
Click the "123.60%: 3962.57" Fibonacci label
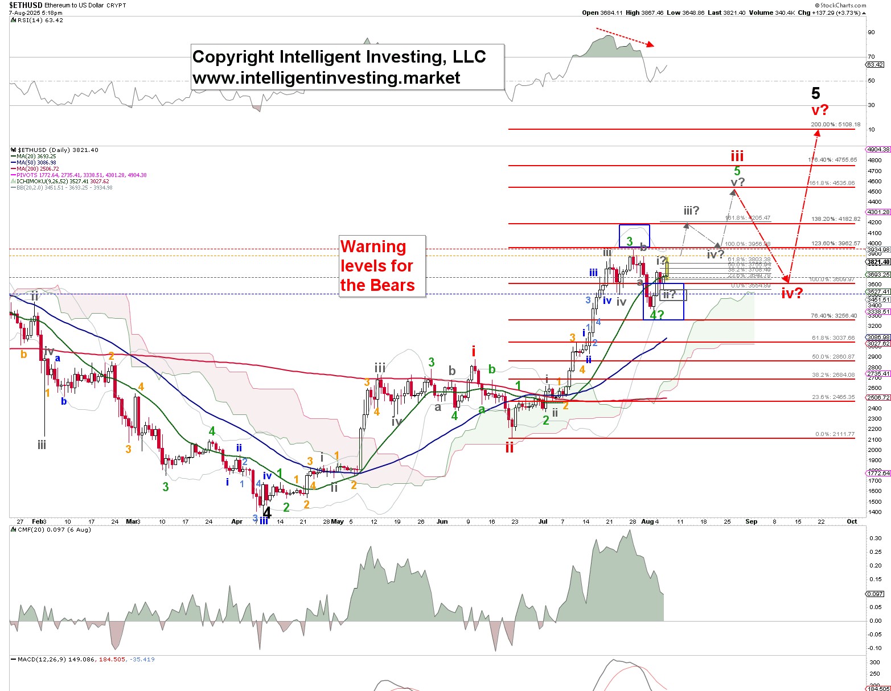[x=836, y=244]
